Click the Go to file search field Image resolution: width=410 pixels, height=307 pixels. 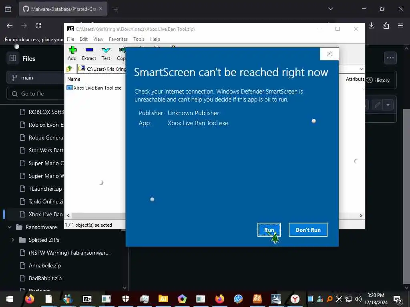pos(35,94)
